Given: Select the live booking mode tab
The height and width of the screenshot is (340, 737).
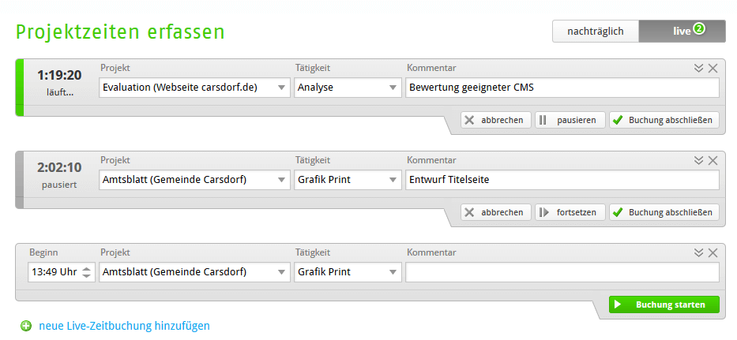Looking at the screenshot, I should pyautogui.click(x=682, y=31).
